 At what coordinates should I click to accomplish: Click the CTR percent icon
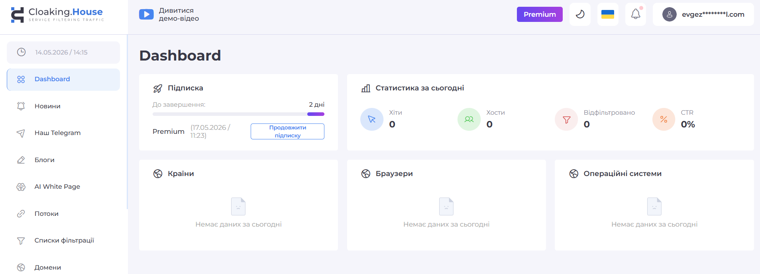pyautogui.click(x=664, y=119)
